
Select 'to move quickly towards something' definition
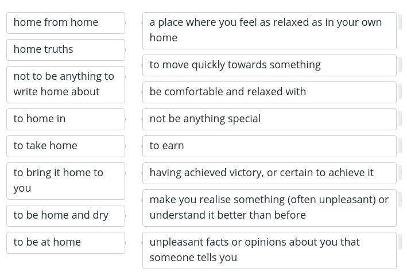tap(269, 65)
